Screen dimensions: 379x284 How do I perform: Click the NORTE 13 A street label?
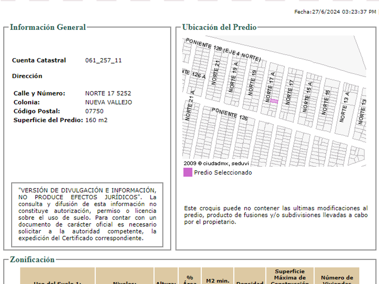[x=344, y=107]
